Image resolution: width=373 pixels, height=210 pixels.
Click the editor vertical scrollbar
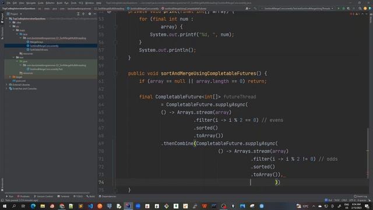coord(368,152)
